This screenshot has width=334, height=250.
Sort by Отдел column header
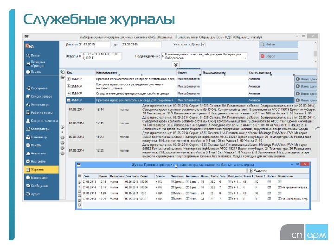(189, 73)
